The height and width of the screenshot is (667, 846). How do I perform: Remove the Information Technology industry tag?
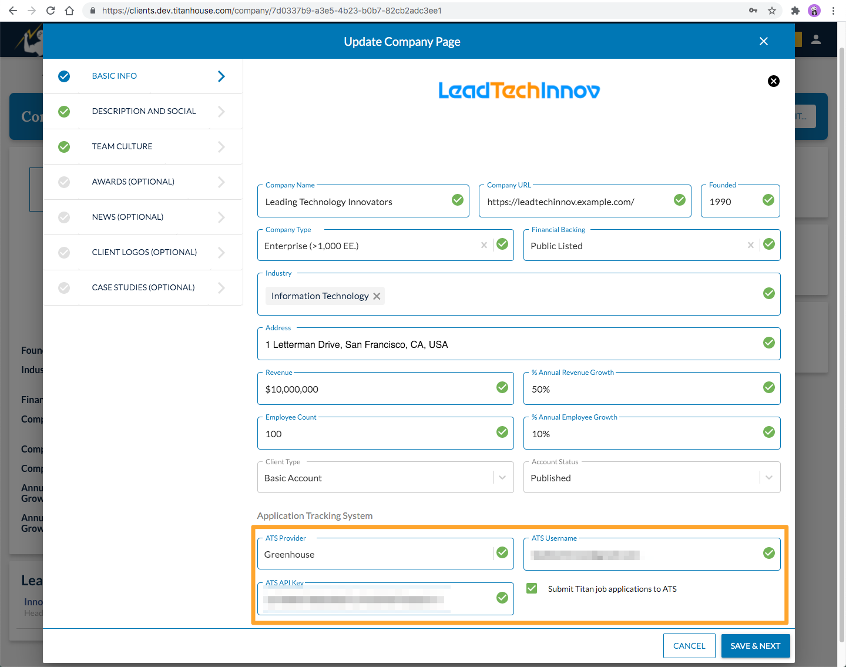(x=377, y=296)
